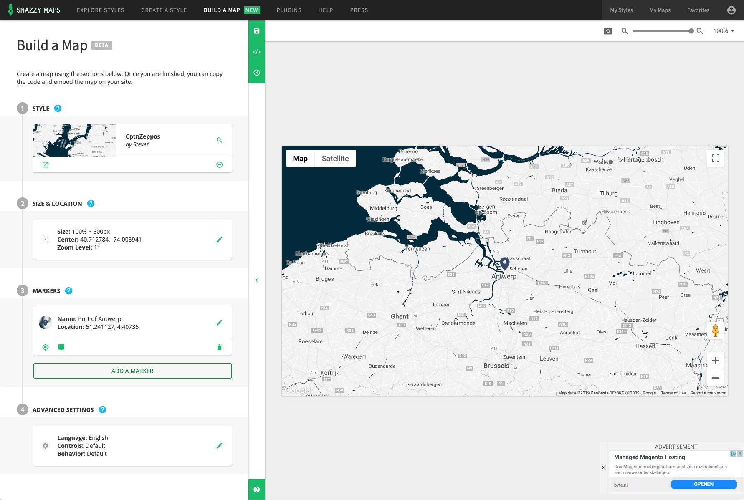Reset the preview zoom with the reset icon
Screen dimensions: 744x500
(608, 31)
